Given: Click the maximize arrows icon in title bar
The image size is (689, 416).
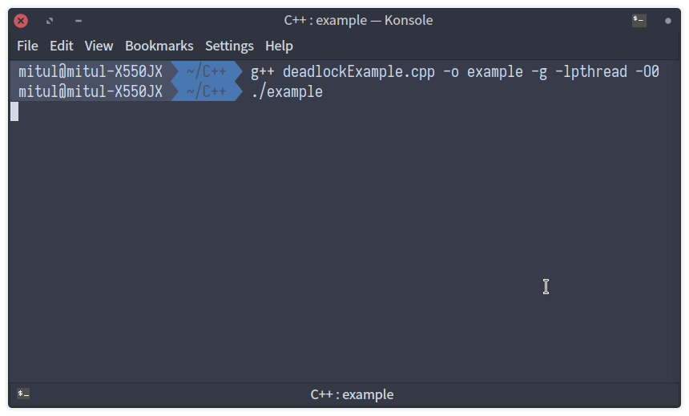Looking at the screenshot, I should tap(50, 21).
